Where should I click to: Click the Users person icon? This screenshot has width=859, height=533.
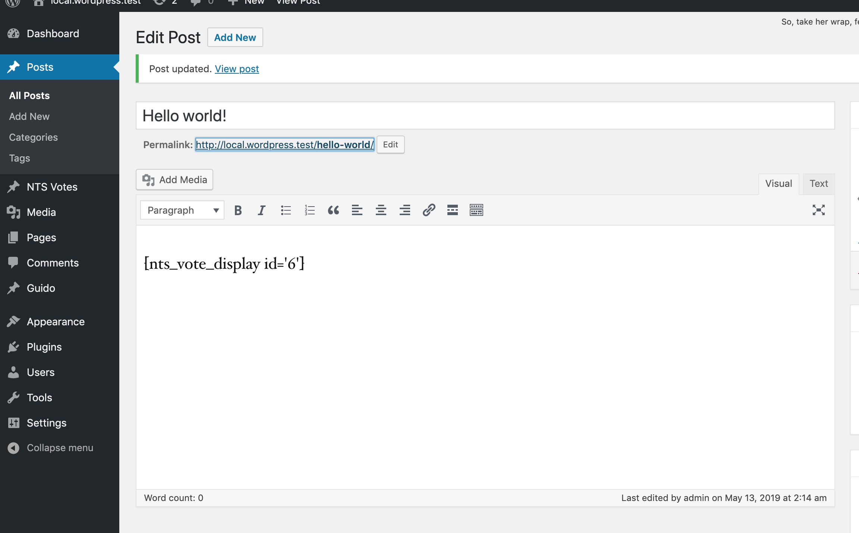click(x=13, y=372)
